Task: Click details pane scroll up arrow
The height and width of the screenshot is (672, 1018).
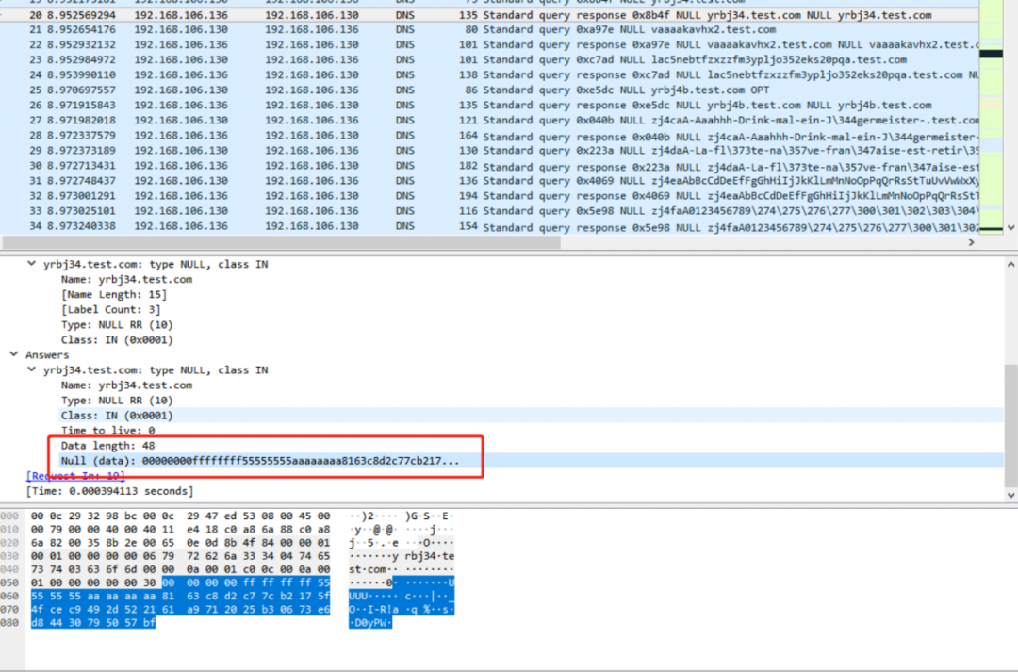Action: 1010,264
